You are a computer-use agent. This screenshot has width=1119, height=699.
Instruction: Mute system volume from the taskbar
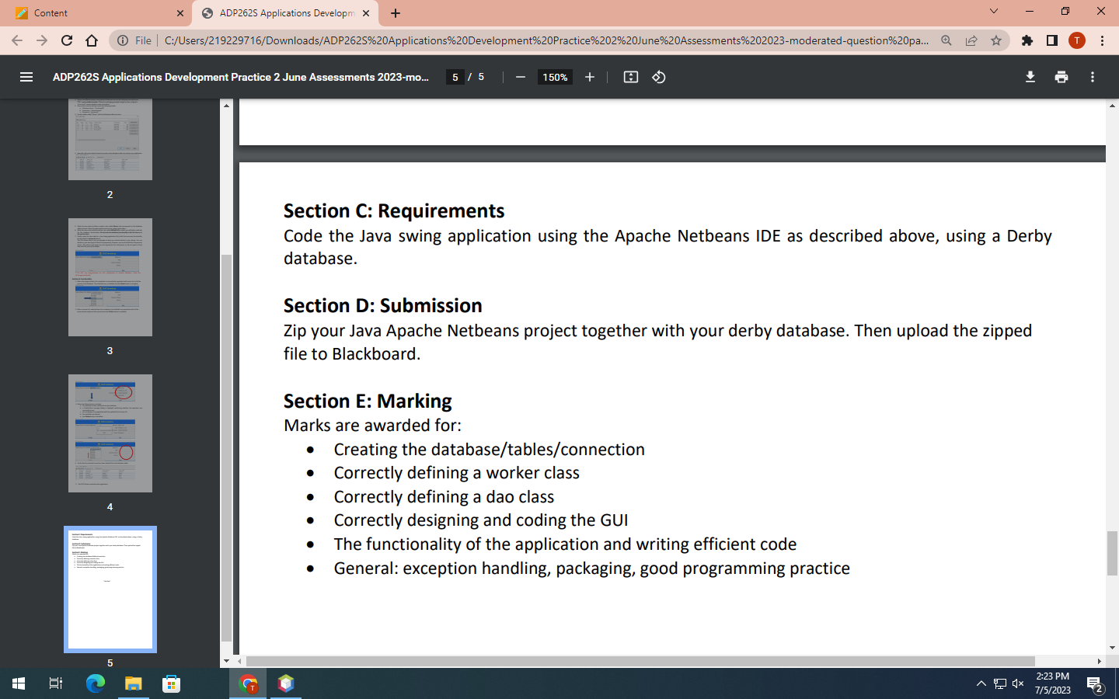pyautogui.click(x=1018, y=684)
